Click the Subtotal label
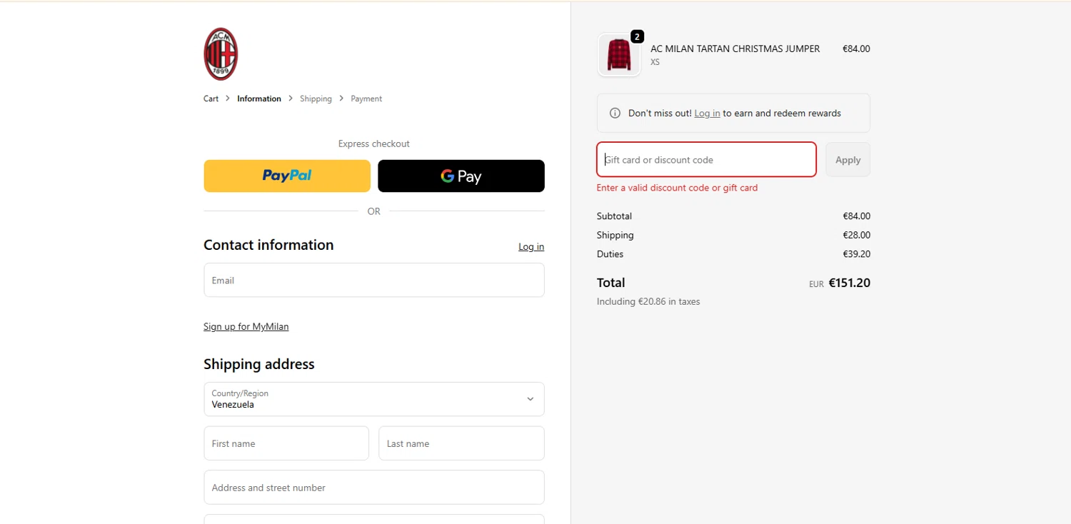Screen dimensions: 1071x524 pyautogui.click(x=614, y=216)
